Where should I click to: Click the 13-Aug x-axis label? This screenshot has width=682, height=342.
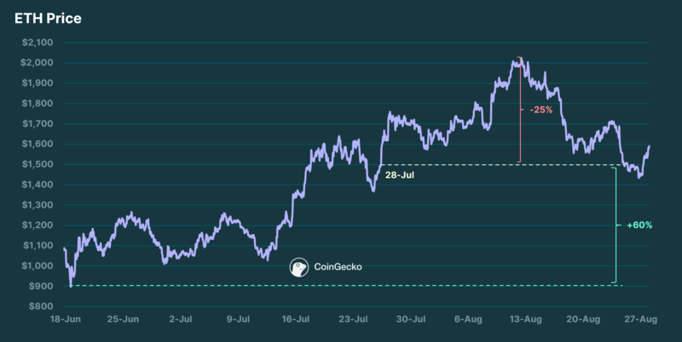point(527,320)
